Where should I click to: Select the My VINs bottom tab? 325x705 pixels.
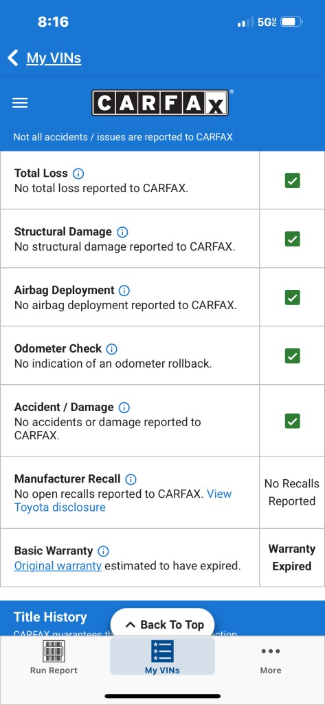point(162,656)
